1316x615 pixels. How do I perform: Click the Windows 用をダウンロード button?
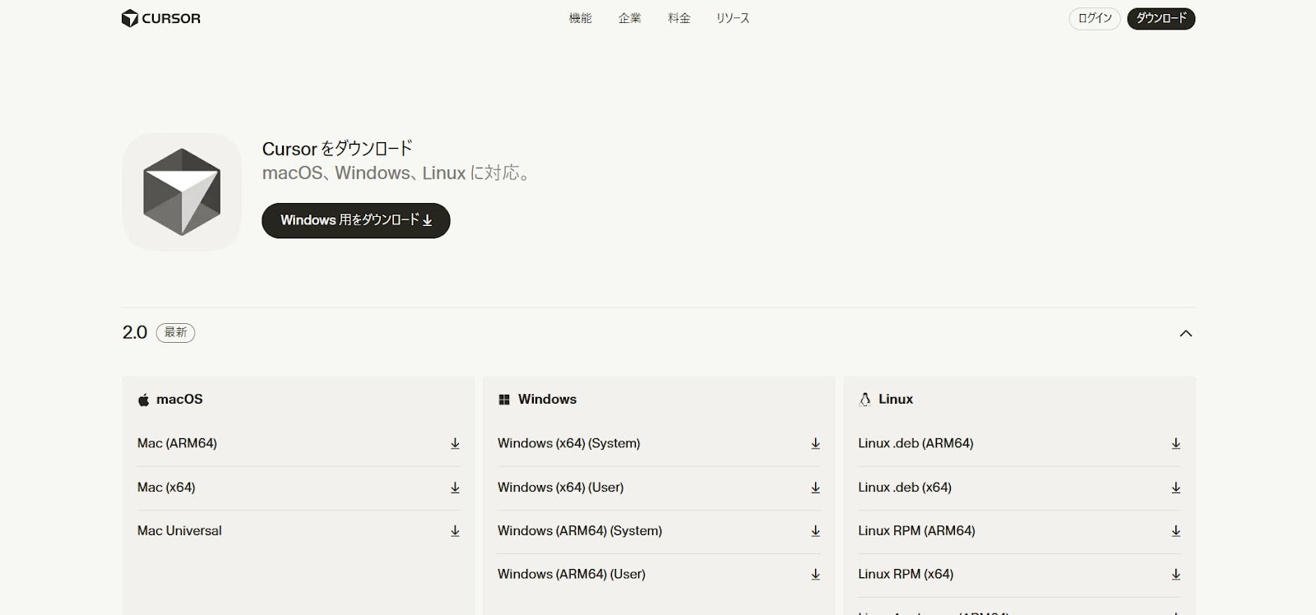point(355,220)
